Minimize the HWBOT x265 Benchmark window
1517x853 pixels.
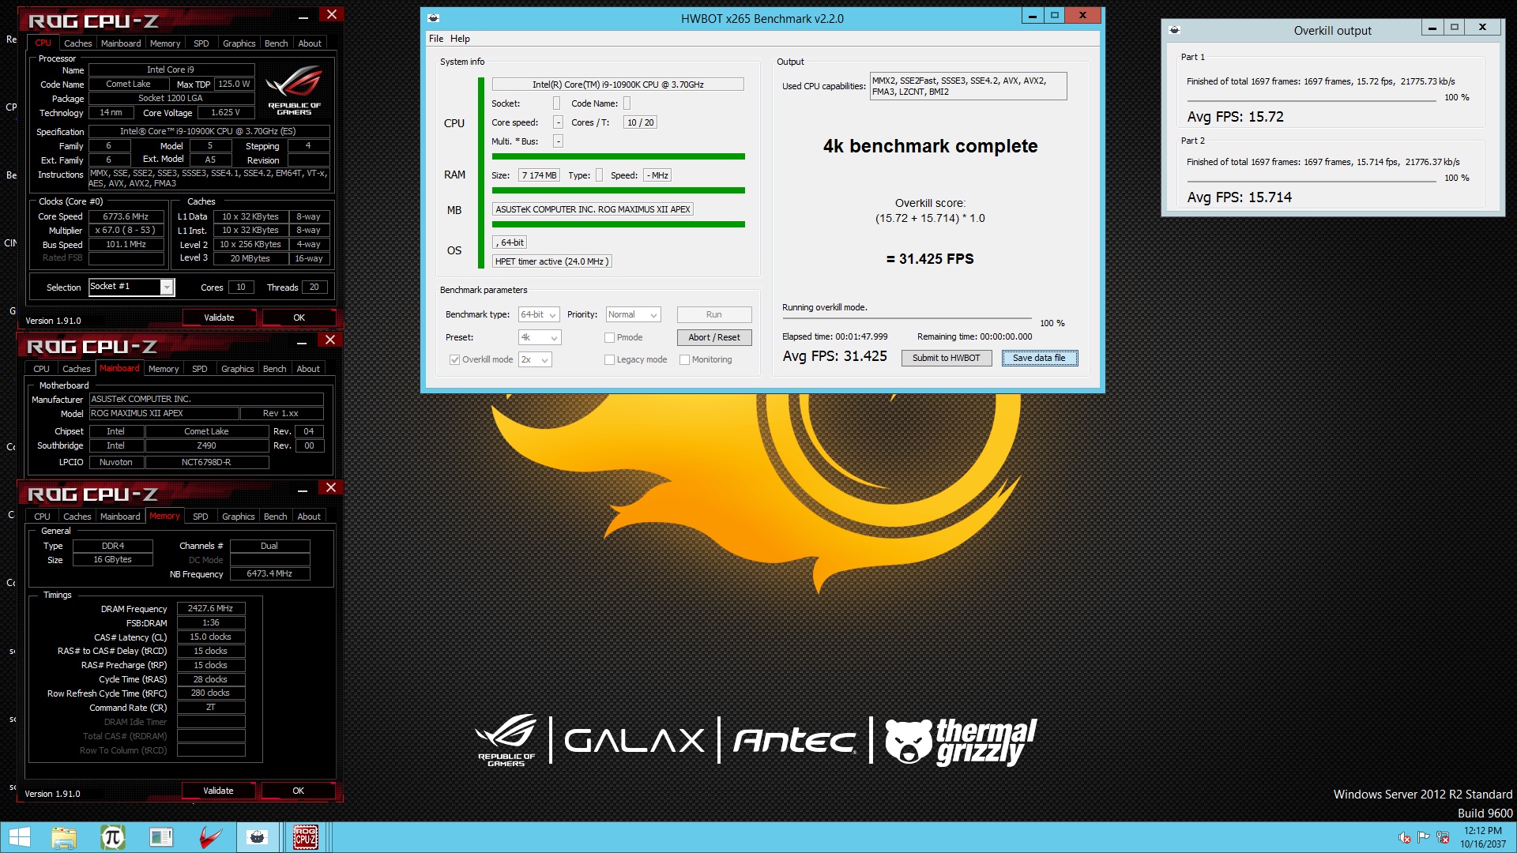tap(1032, 16)
